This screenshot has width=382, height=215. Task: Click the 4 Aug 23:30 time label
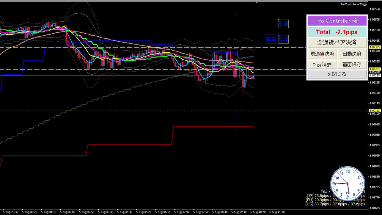(x=10, y=212)
